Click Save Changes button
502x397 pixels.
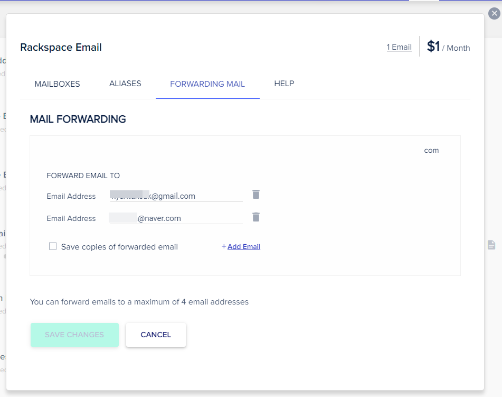click(x=74, y=335)
